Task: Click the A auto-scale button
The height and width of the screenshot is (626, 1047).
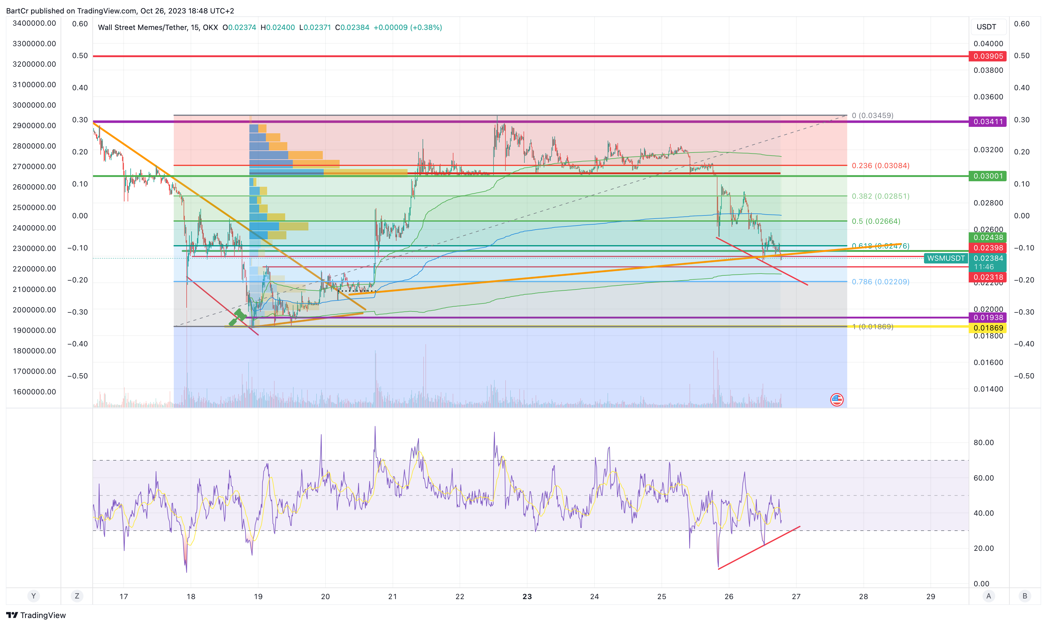Action: [988, 596]
